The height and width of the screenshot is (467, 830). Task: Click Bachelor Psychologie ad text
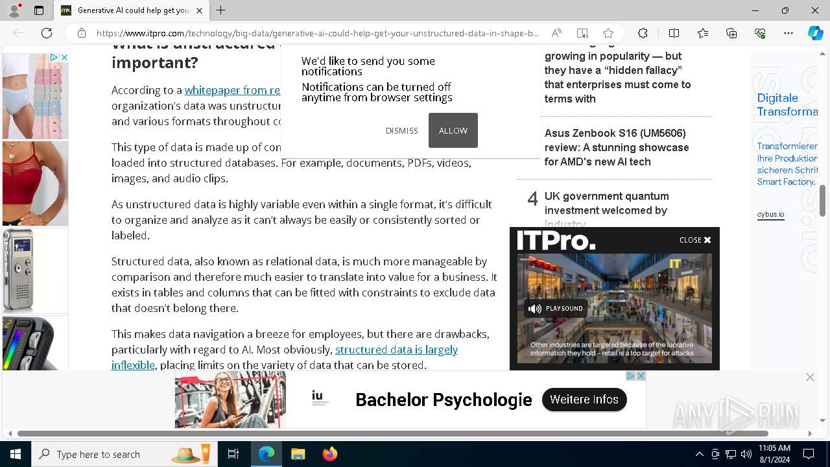click(x=444, y=400)
